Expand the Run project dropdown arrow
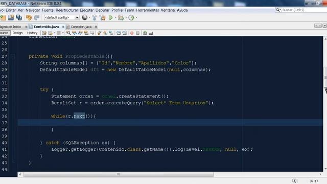Image resolution: width=327 pixels, height=184 pixels. pyautogui.click(x=115, y=17)
